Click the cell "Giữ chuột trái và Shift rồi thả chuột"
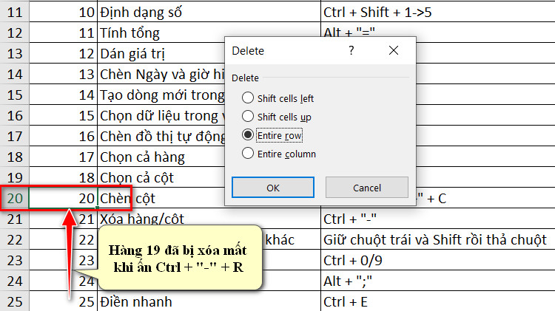The height and width of the screenshot is (311, 555). (438, 239)
